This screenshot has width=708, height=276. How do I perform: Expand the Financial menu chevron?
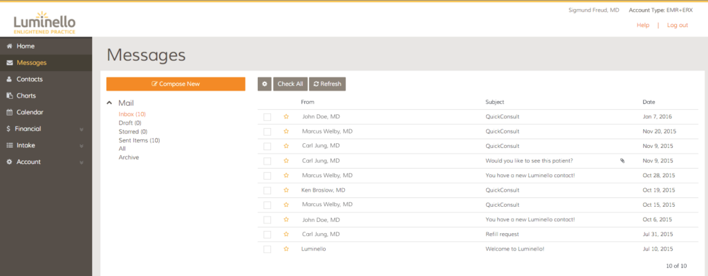tap(82, 129)
